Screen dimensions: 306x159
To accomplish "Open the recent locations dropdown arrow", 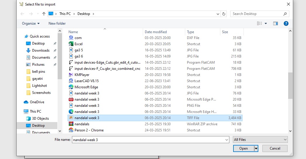I will point(38,14).
